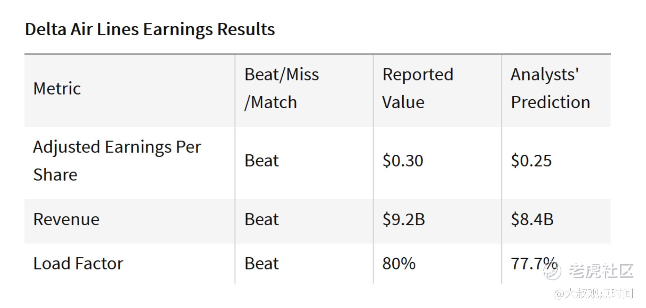Click Beat in the Revenue row
646x308 pixels.
[x=261, y=219]
